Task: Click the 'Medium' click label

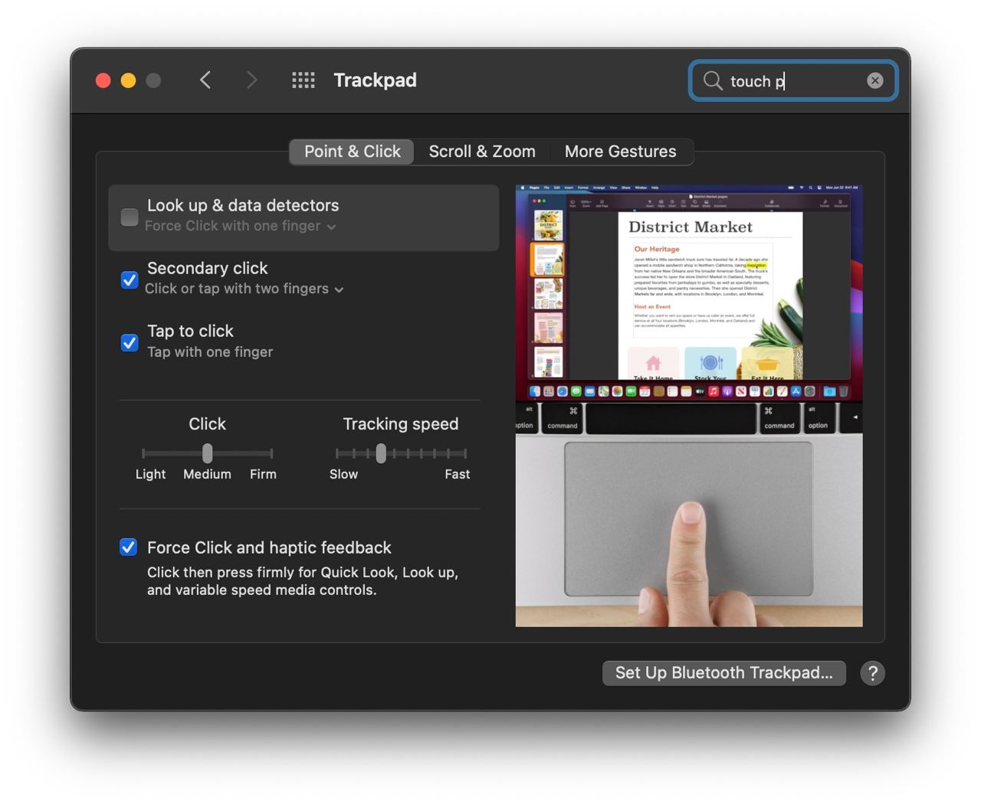Action: coord(207,474)
